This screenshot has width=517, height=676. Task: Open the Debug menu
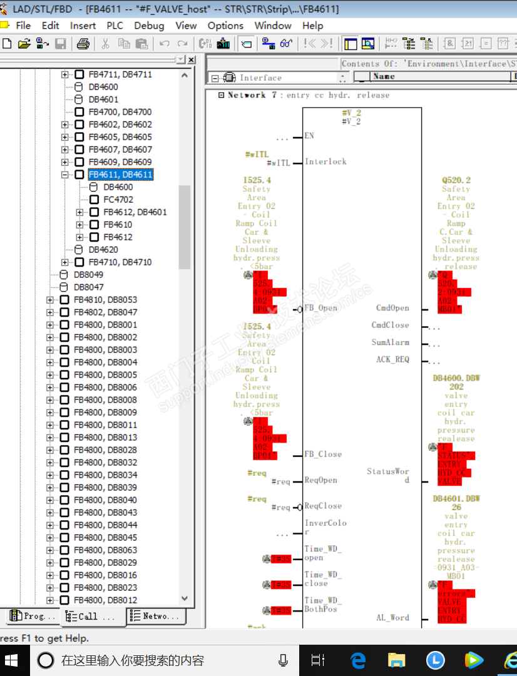coord(149,26)
